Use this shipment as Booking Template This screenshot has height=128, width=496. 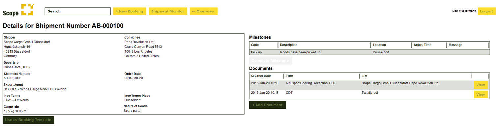(x=28, y=120)
